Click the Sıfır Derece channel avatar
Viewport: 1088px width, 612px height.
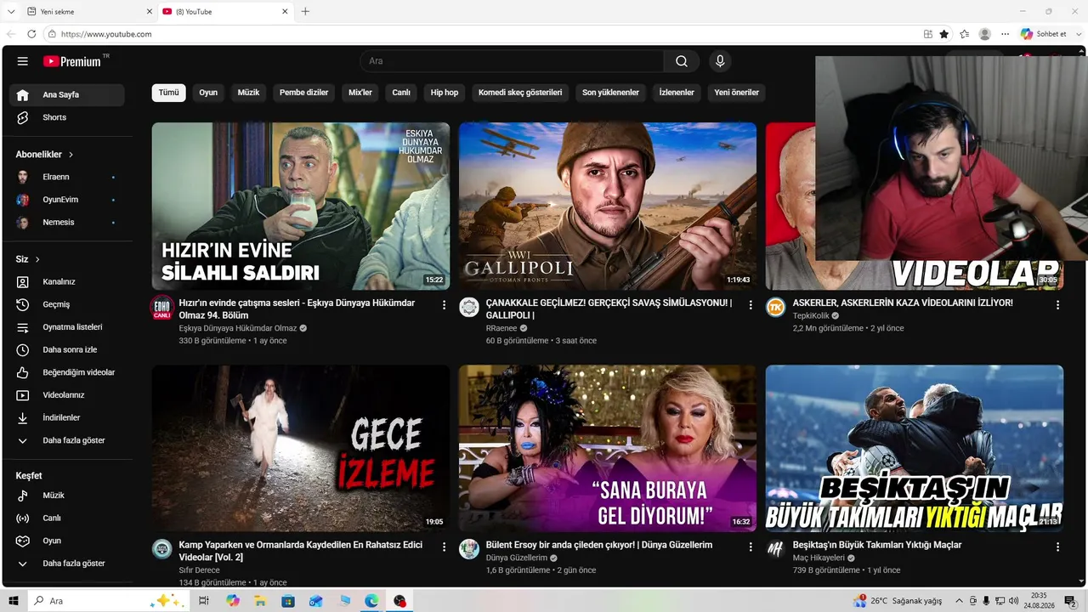161,549
